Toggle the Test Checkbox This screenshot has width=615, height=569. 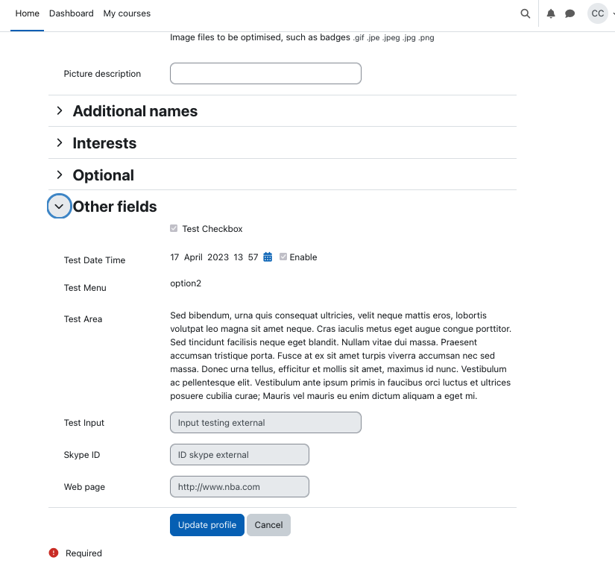click(174, 228)
